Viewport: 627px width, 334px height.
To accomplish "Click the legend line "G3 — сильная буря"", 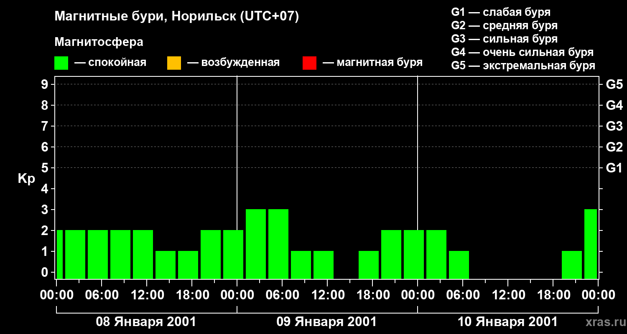I will (505, 39).
